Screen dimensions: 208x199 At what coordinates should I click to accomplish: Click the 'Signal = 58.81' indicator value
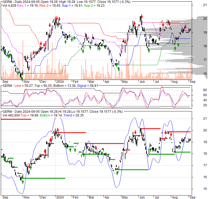(87, 86)
